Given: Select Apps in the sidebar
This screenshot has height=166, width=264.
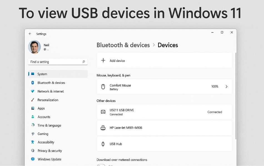Looking at the screenshot, I should 41,108.
